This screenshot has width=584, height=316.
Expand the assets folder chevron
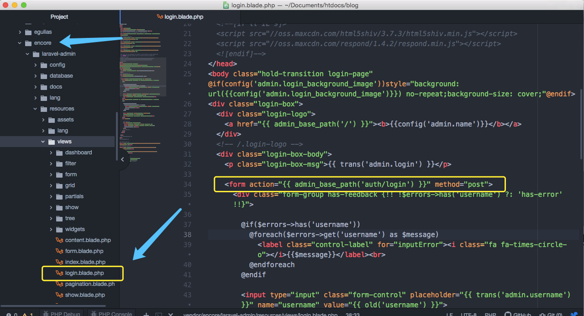pos(43,120)
